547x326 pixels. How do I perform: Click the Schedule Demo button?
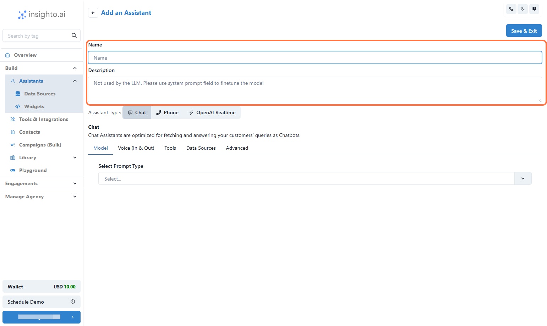[x=42, y=302]
